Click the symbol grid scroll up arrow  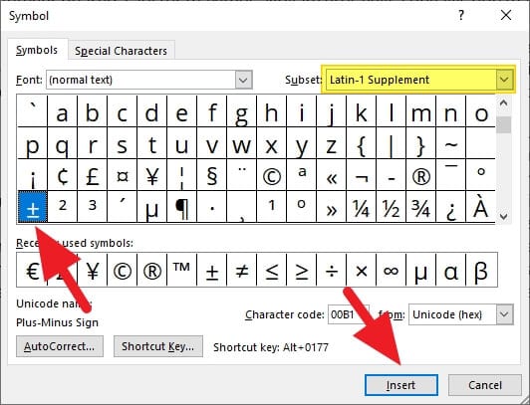504,102
